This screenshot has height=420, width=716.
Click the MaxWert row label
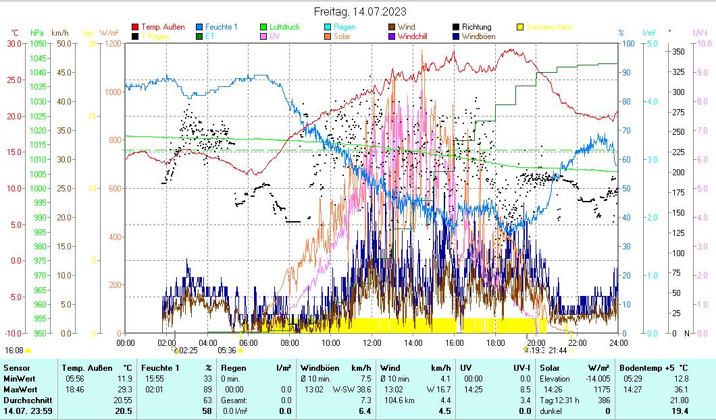tap(20, 390)
